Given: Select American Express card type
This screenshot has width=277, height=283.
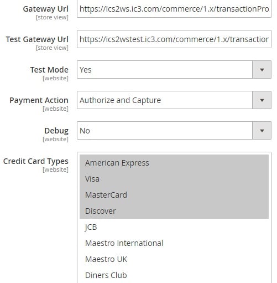Looking at the screenshot, I should [174, 163].
